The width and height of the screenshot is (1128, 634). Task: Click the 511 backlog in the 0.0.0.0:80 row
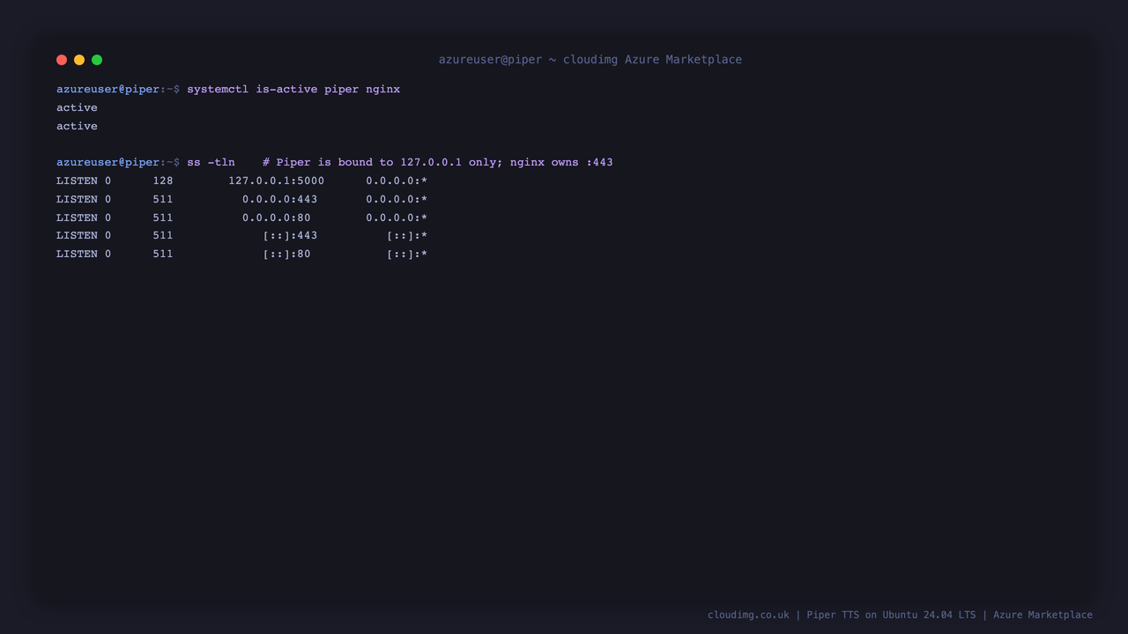[163, 217]
